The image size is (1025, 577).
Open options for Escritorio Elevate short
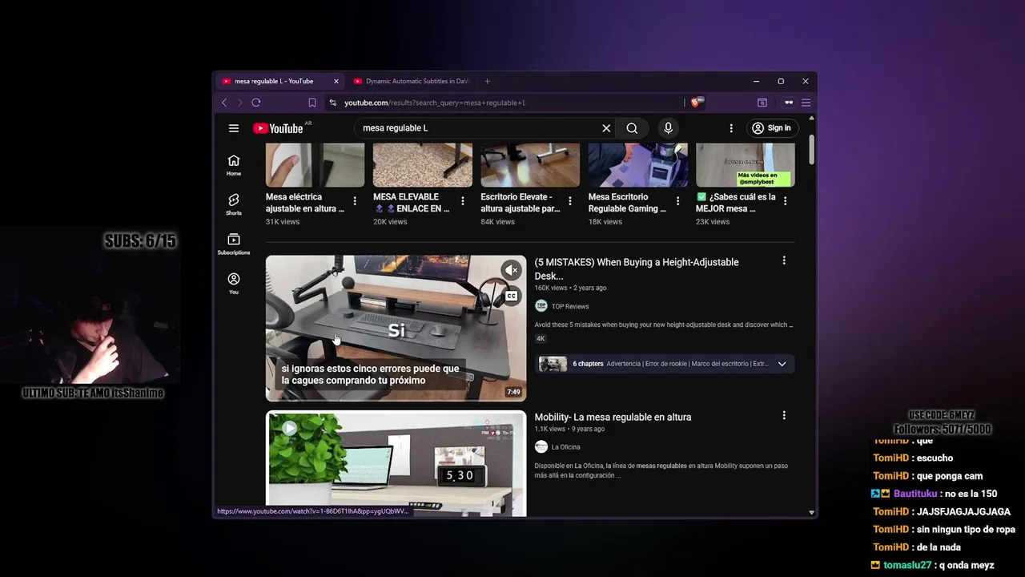coord(570,201)
